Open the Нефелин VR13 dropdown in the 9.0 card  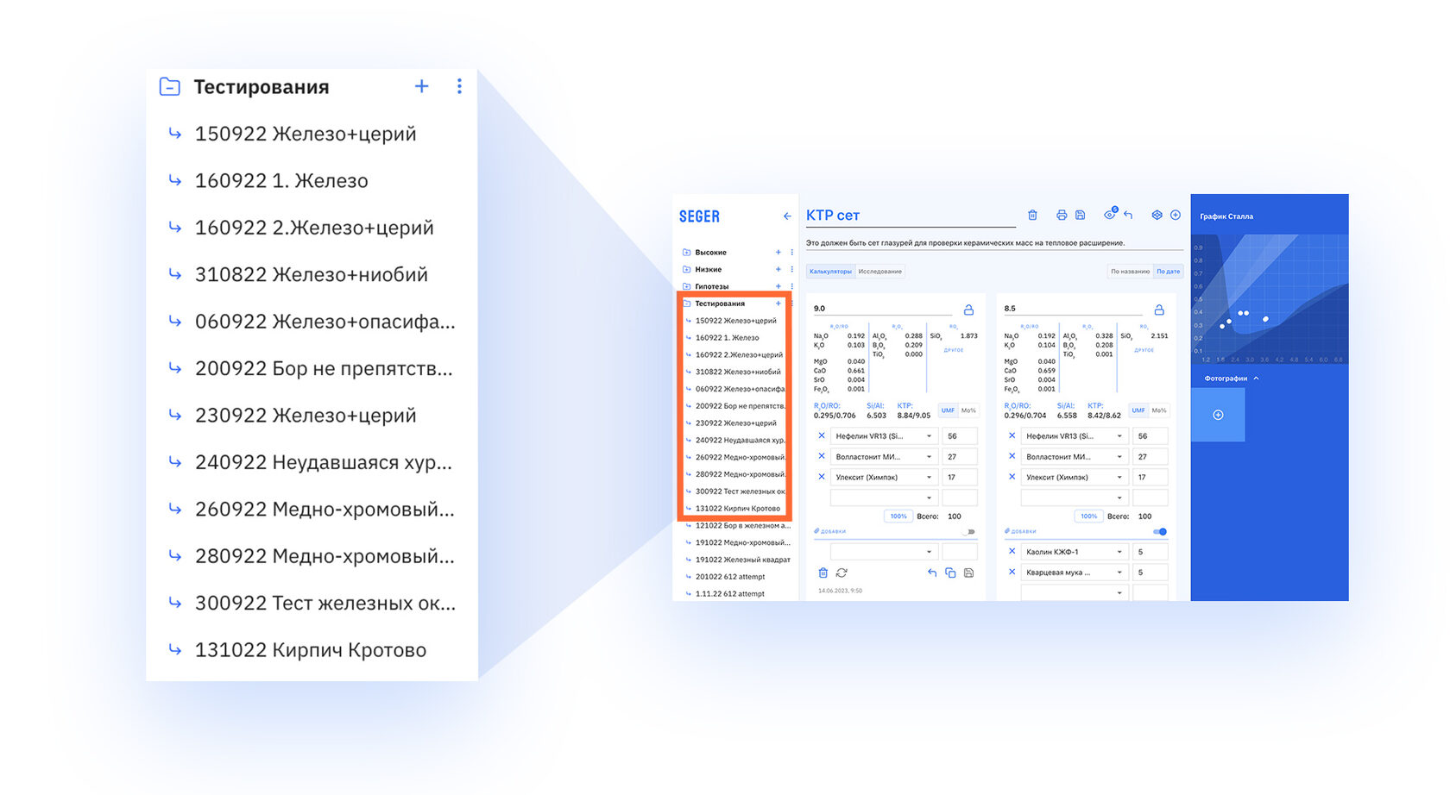pyautogui.click(x=884, y=436)
